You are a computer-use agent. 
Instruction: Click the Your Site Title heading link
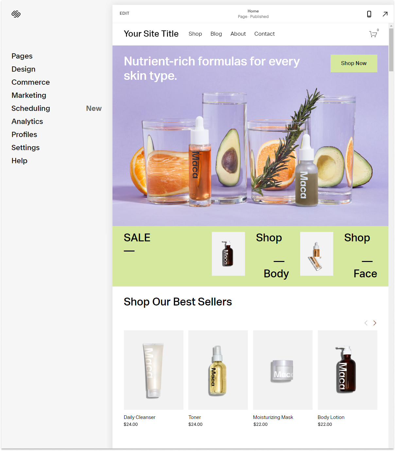[x=151, y=34]
